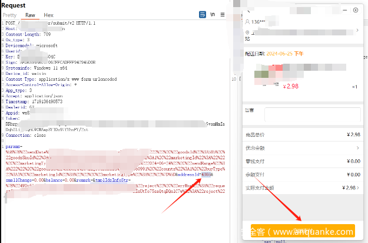Screen dimensions: 368x243
Task: Click the location pin icon of the address
Action: point(247,32)
